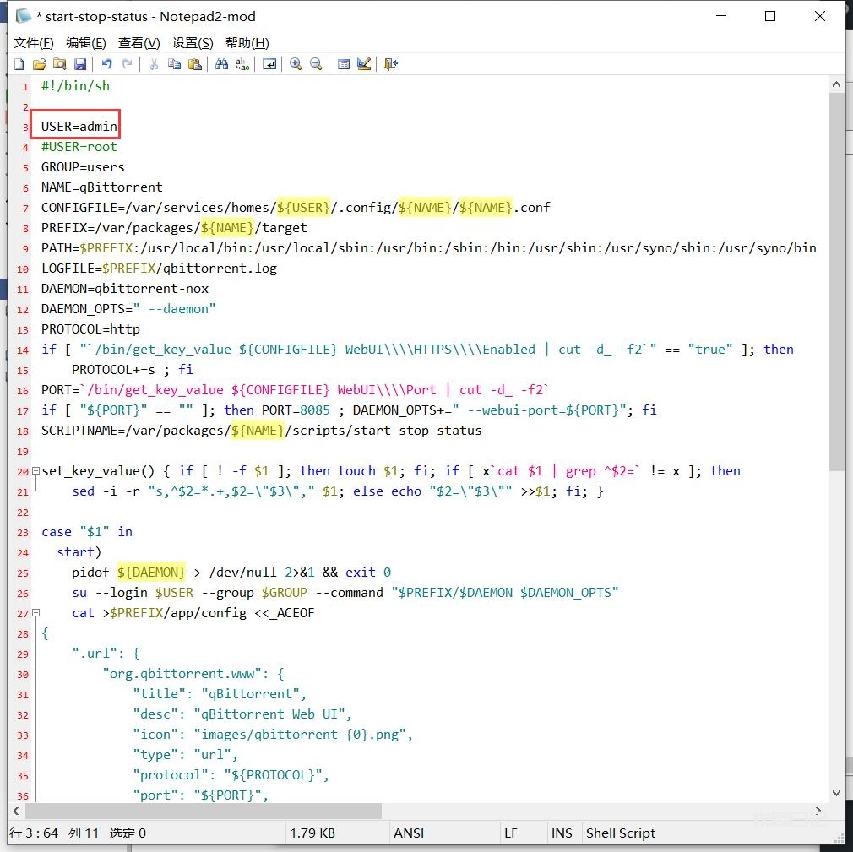Save the document with the floppy icon

(80, 64)
